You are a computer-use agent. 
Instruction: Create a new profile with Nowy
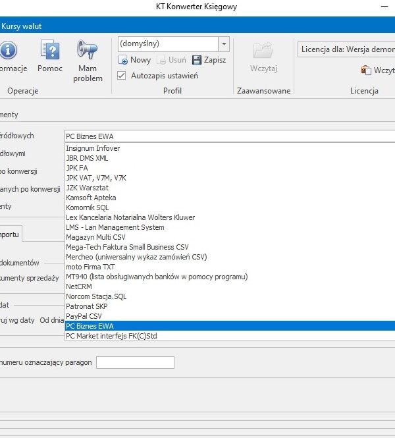click(x=134, y=60)
